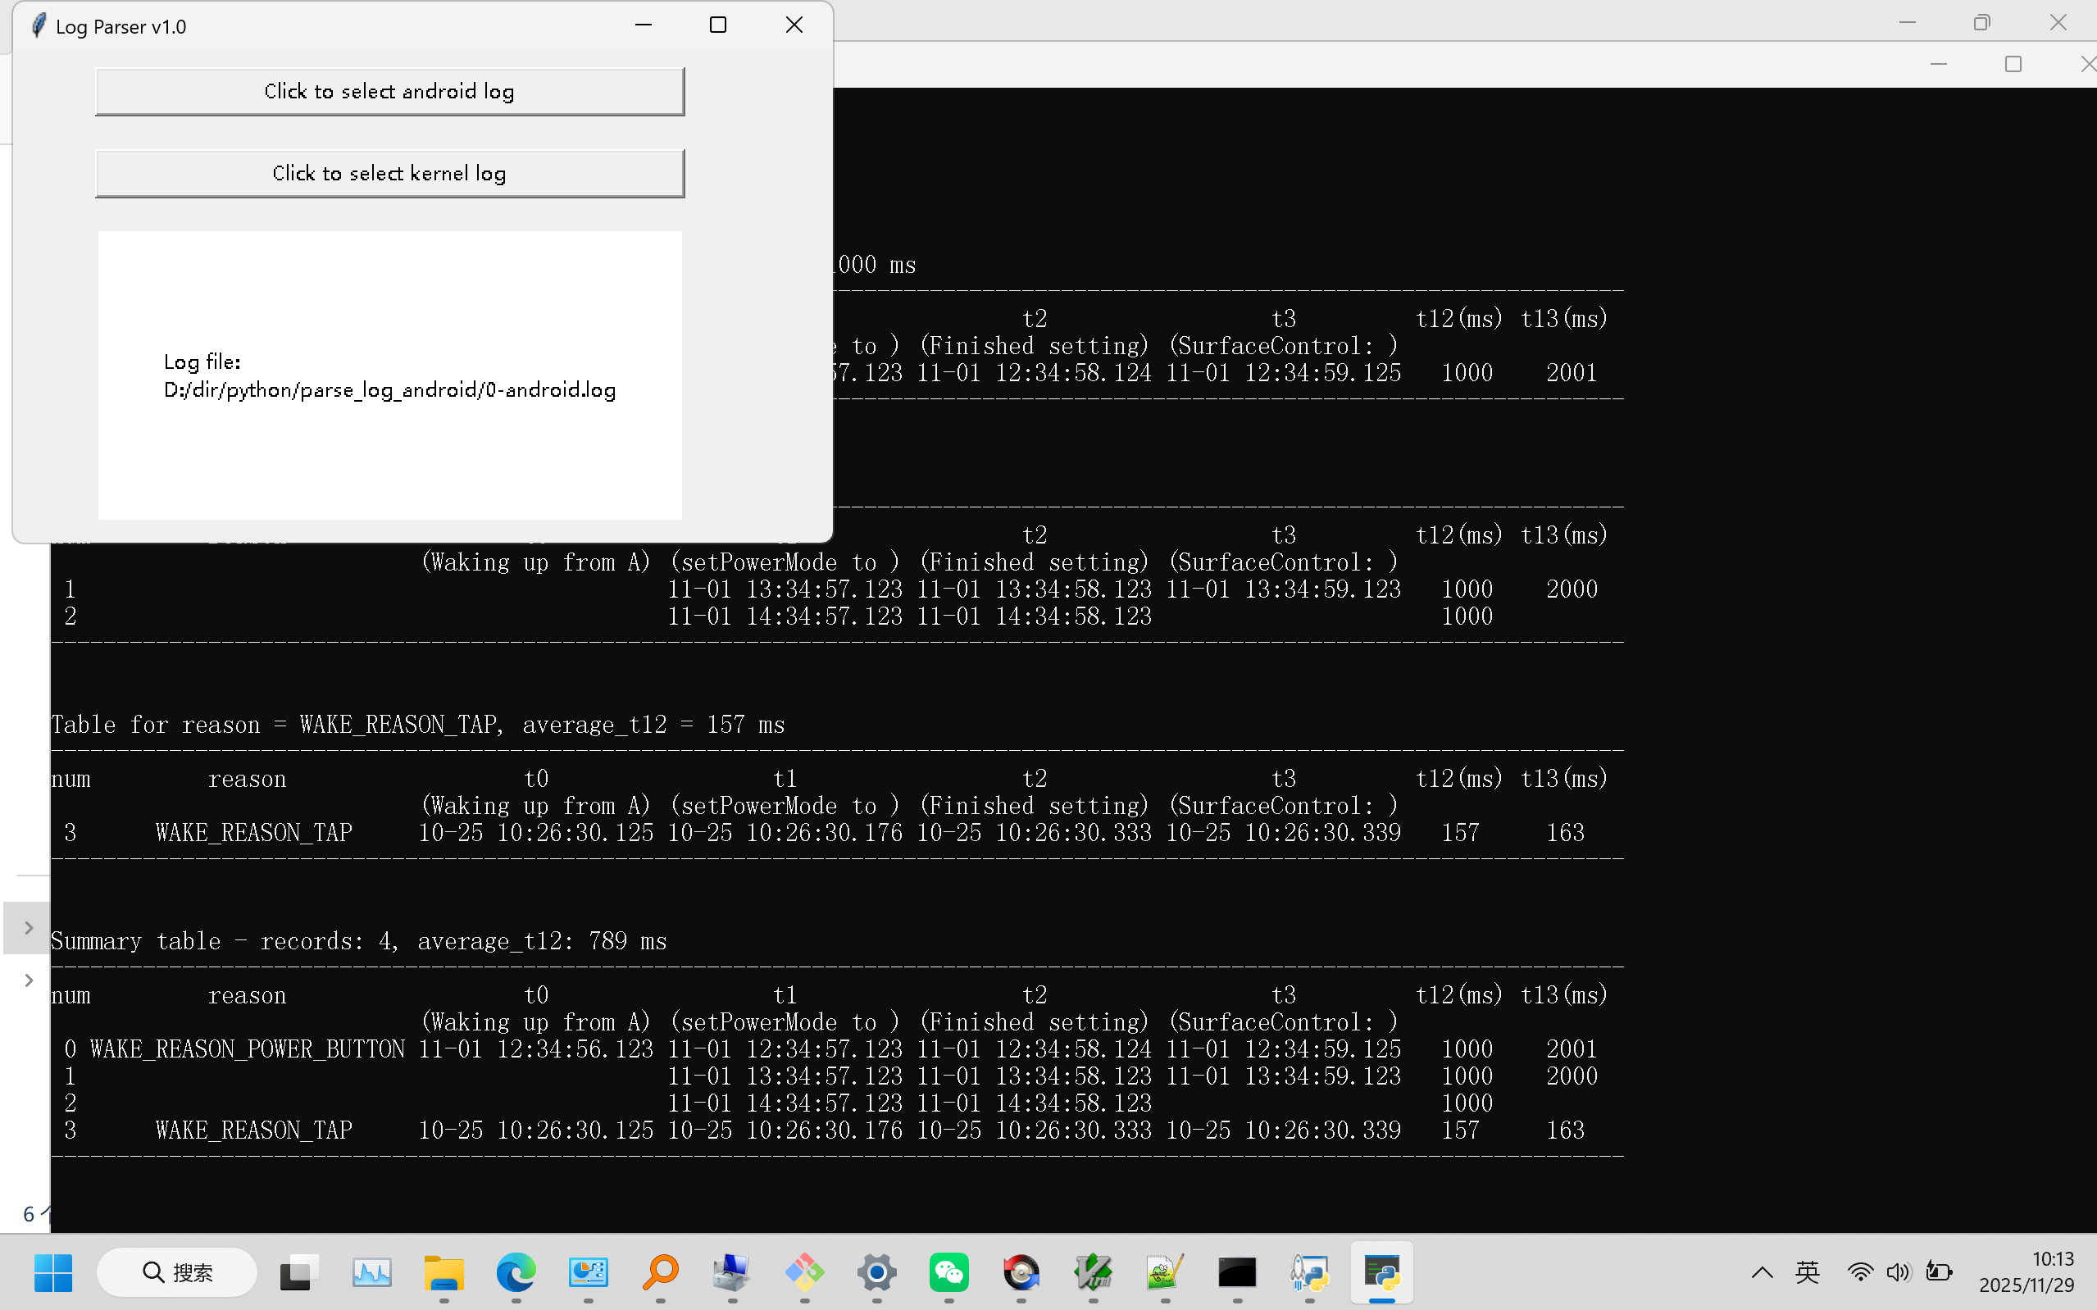2097x1310 pixels.
Task: Open WeChat from the taskbar
Action: coord(948,1271)
